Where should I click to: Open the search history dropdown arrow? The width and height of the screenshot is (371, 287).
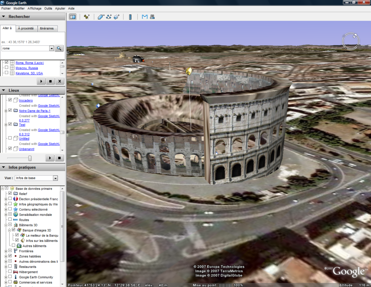(x=51, y=48)
